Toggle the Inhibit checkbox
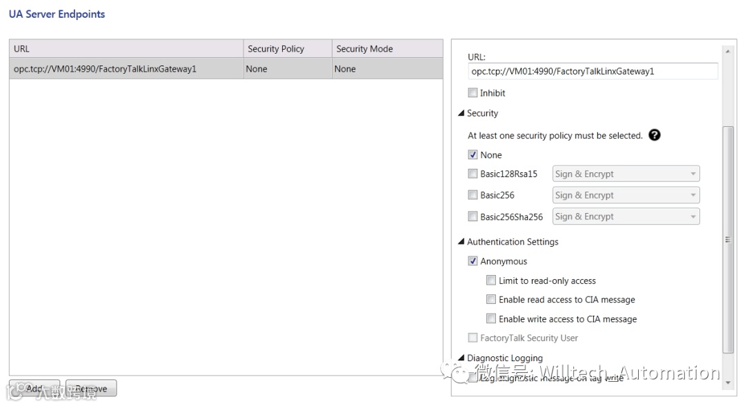This screenshot has width=745, height=406. coord(473,92)
